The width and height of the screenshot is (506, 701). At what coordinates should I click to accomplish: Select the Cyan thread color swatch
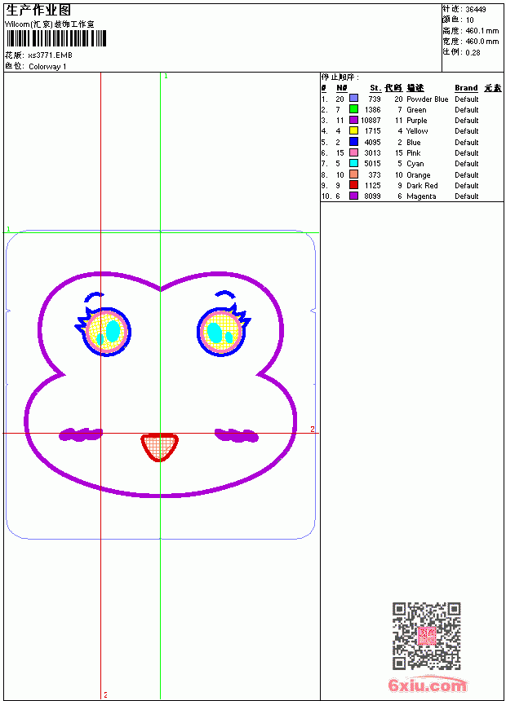(x=353, y=163)
